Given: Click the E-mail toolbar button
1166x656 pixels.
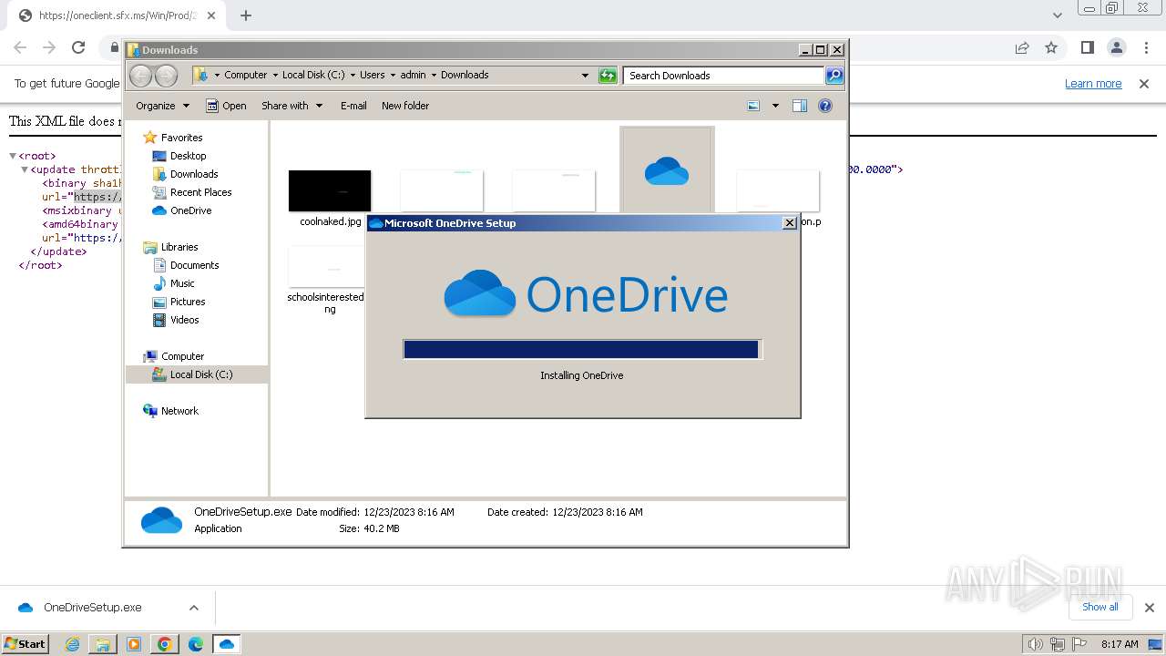Looking at the screenshot, I should [x=353, y=106].
